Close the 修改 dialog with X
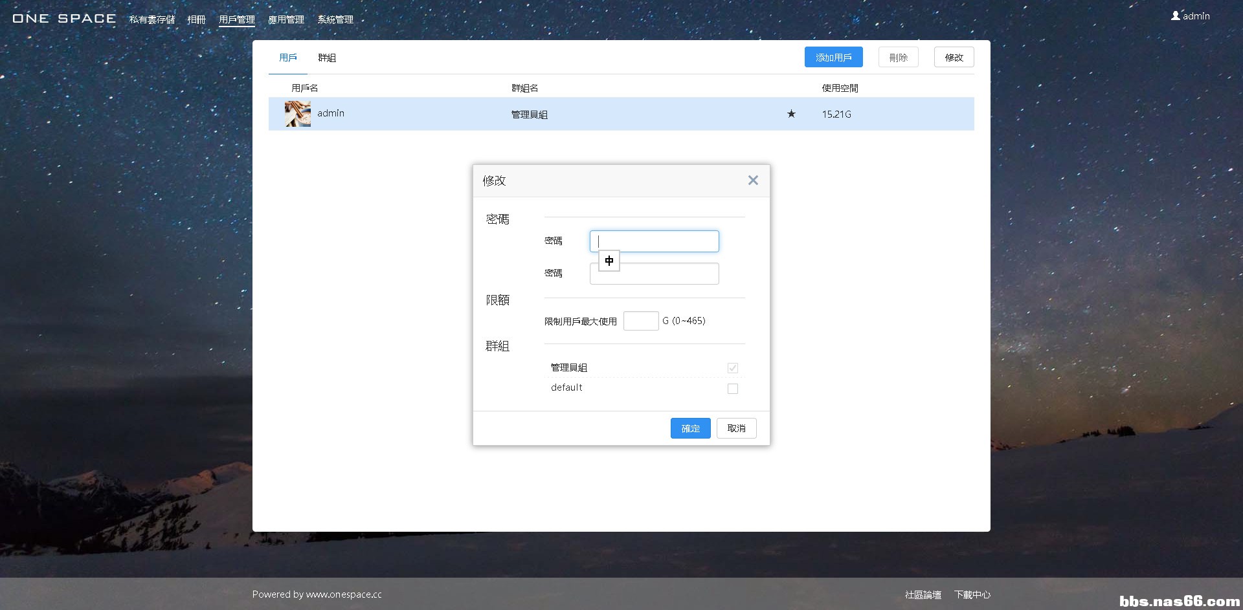This screenshot has width=1243, height=610. point(752,180)
